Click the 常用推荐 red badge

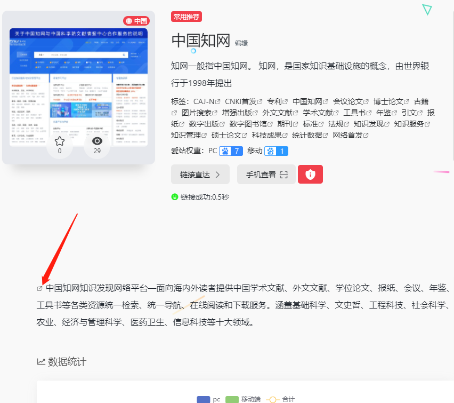pyautogui.click(x=186, y=17)
